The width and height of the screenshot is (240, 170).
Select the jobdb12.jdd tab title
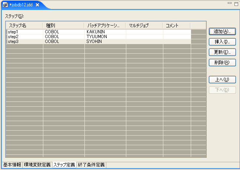[x=21, y=5]
